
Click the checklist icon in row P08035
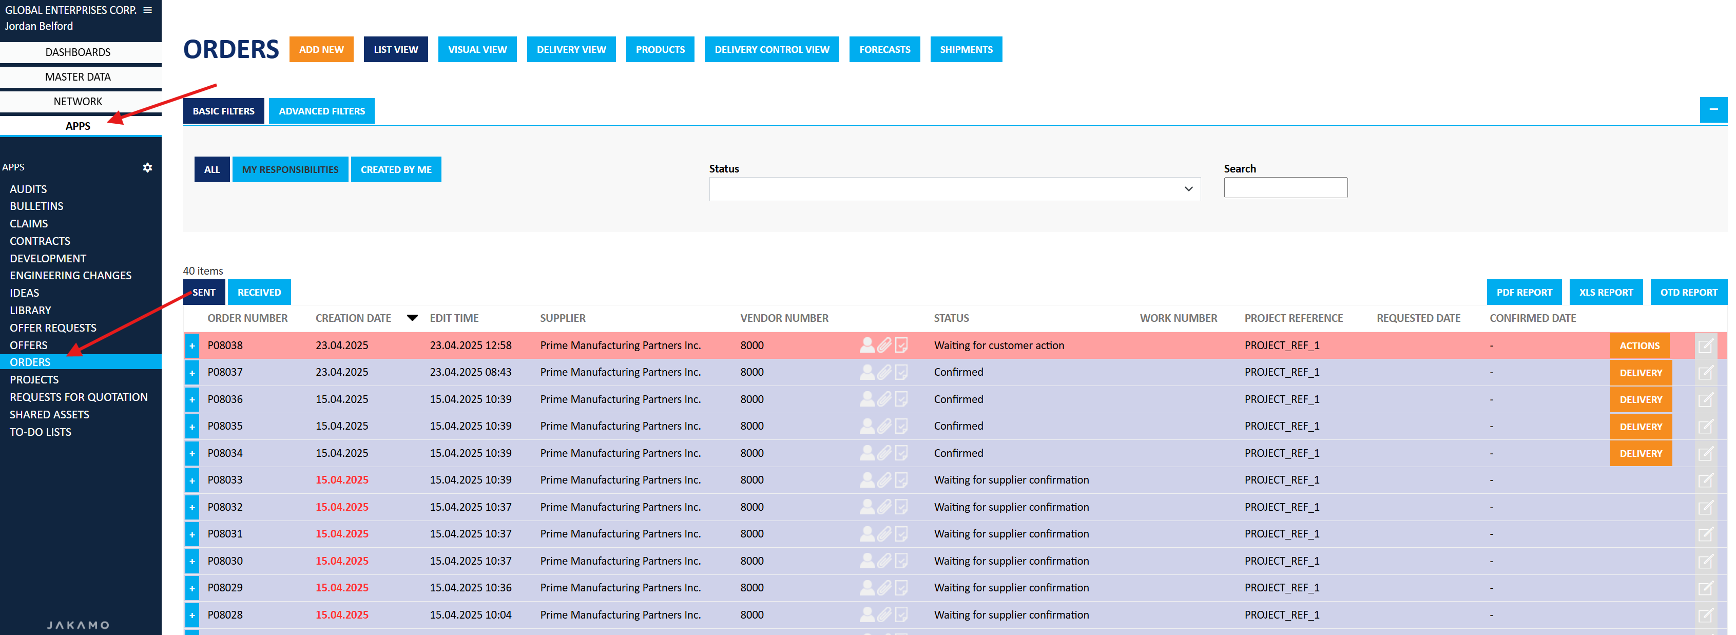pyautogui.click(x=901, y=426)
